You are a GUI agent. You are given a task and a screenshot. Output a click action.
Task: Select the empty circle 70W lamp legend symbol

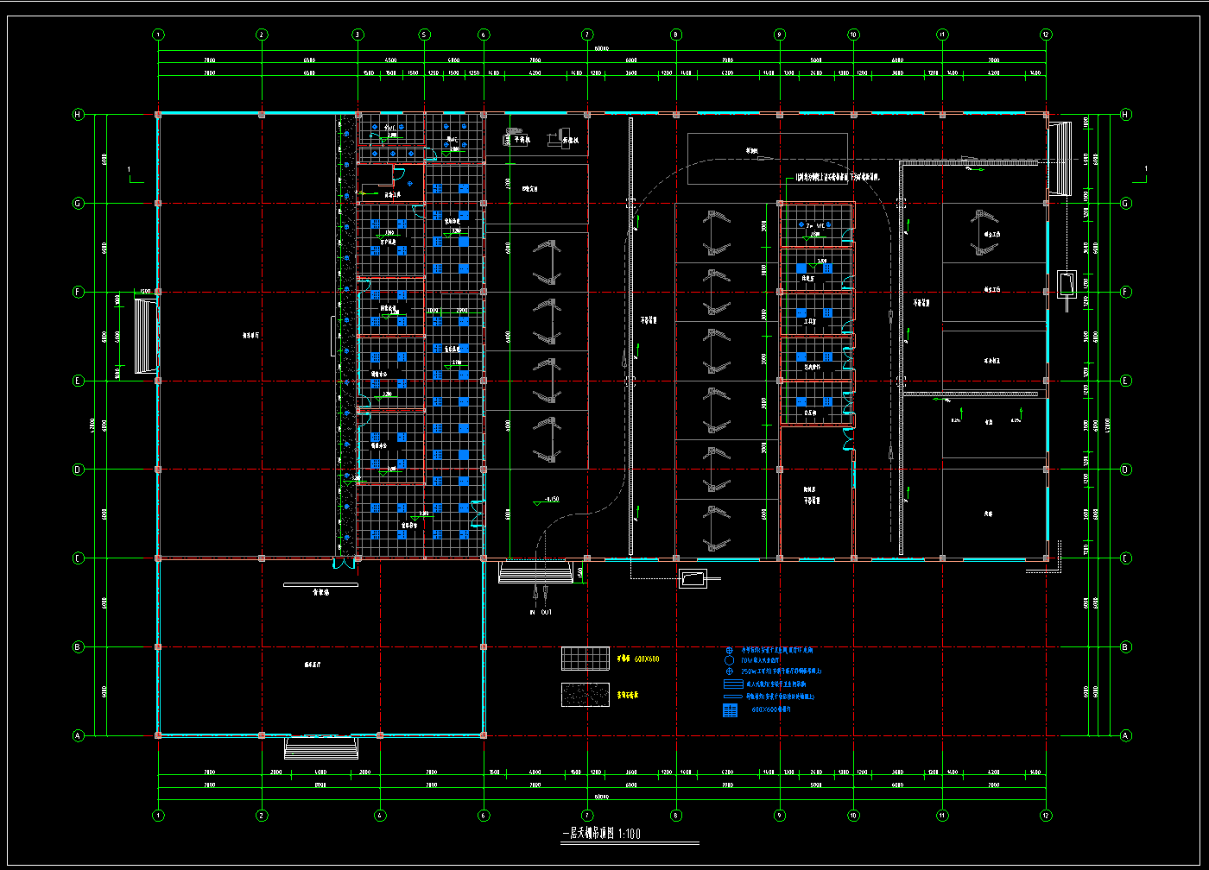tap(730, 660)
